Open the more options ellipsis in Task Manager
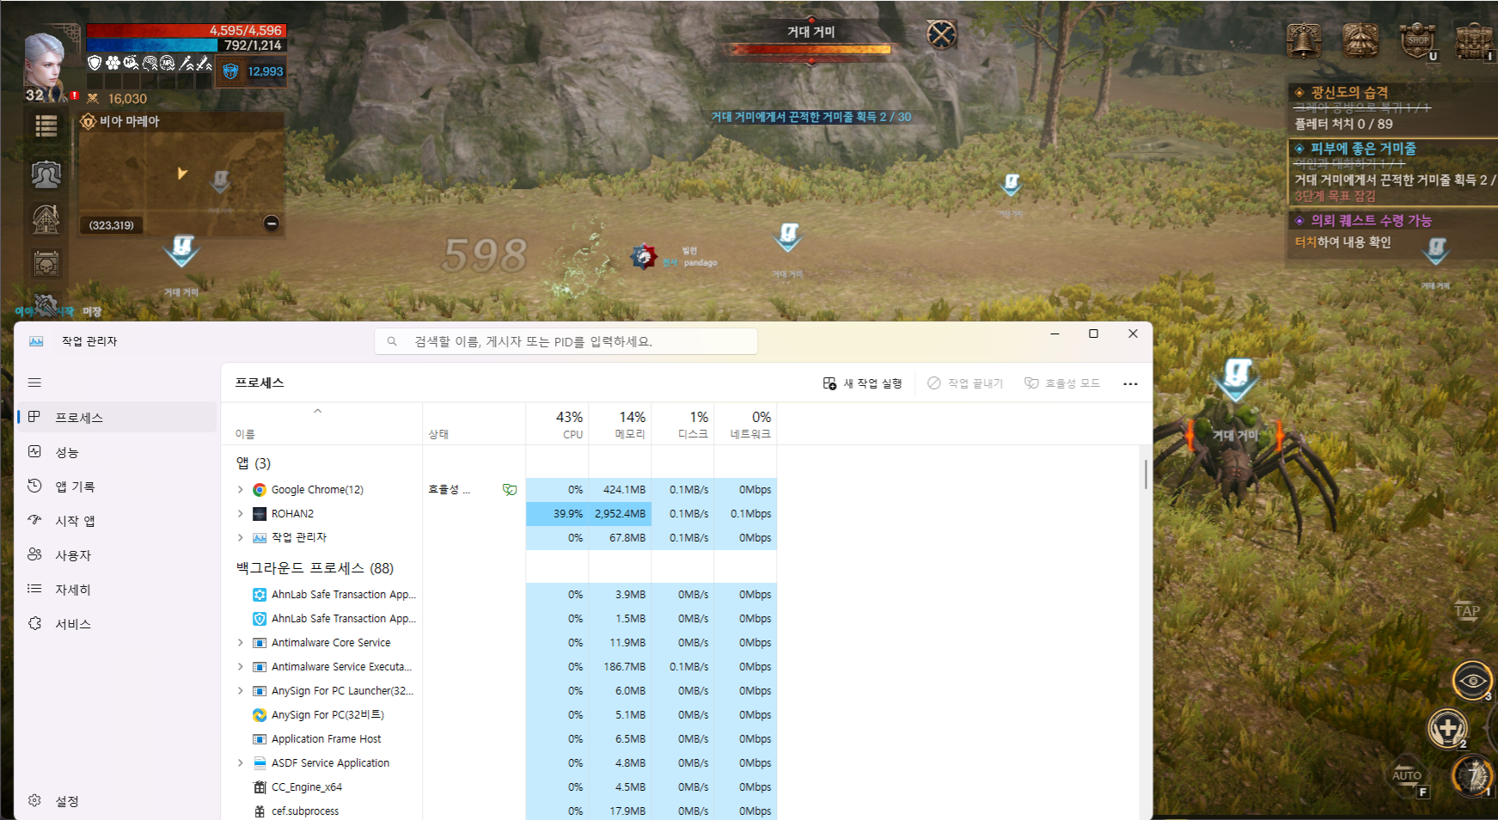Image resolution: width=1498 pixels, height=820 pixels. pyautogui.click(x=1130, y=383)
